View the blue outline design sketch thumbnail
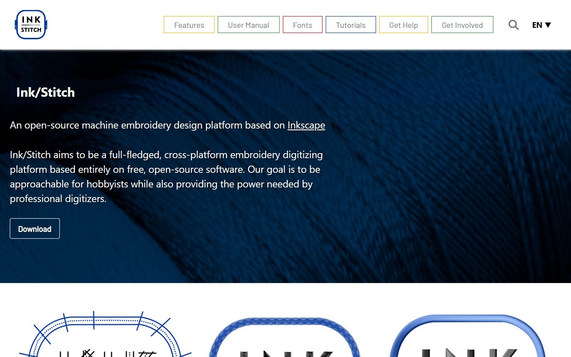Viewport: 571px width, 357px height. tap(105, 334)
